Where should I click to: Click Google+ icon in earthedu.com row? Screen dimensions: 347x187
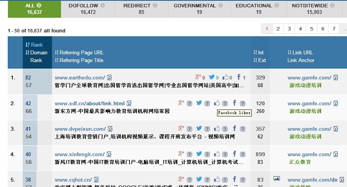tap(198, 77)
